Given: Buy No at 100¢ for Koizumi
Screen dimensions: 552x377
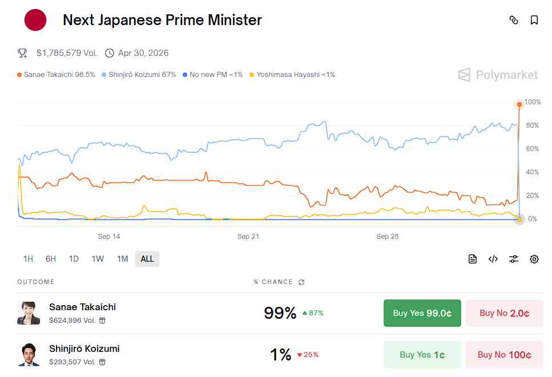Looking at the screenshot, I should coord(504,355).
